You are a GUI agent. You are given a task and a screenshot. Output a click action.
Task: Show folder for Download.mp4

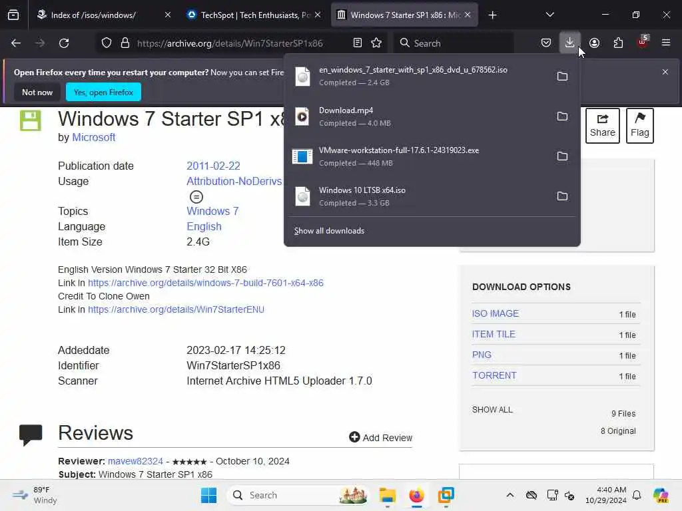click(x=562, y=116)
